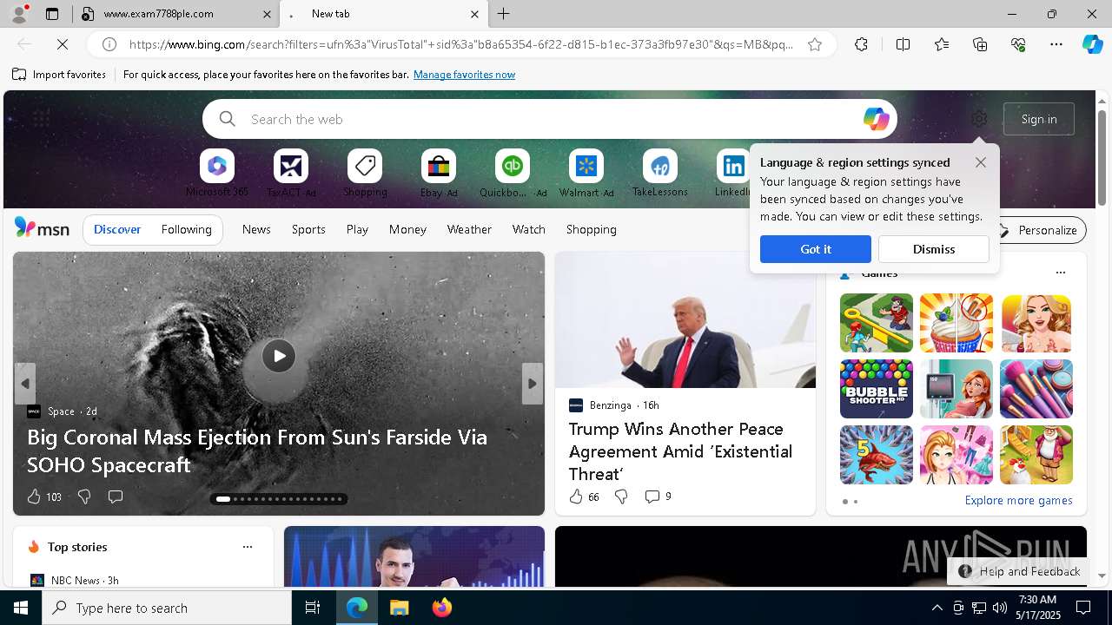Go to next featured story arrow
This screenshot has height=625, width=1112.
(533, 384)
